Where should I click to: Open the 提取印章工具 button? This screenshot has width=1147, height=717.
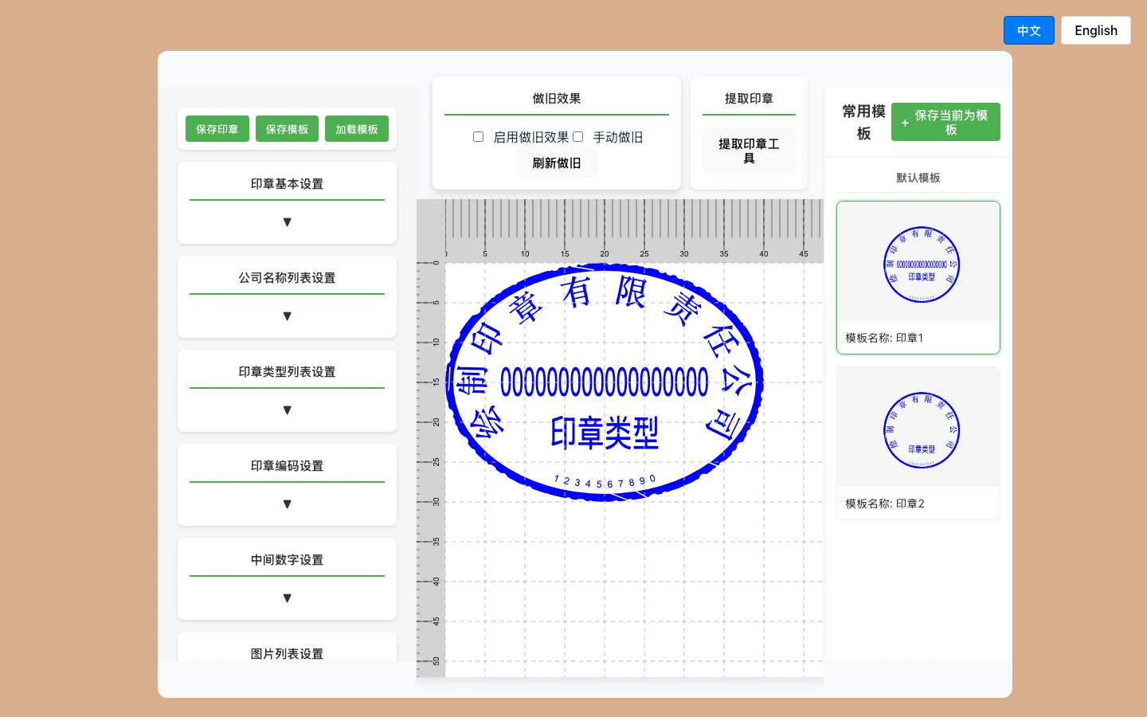click(x=749, y=151)
